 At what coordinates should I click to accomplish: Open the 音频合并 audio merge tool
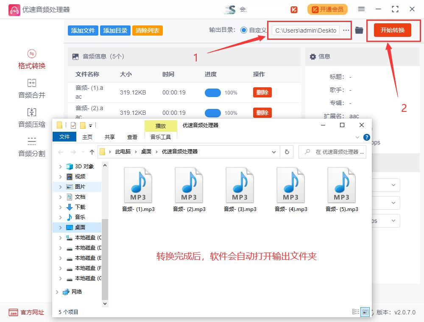(x=32, y=89)
